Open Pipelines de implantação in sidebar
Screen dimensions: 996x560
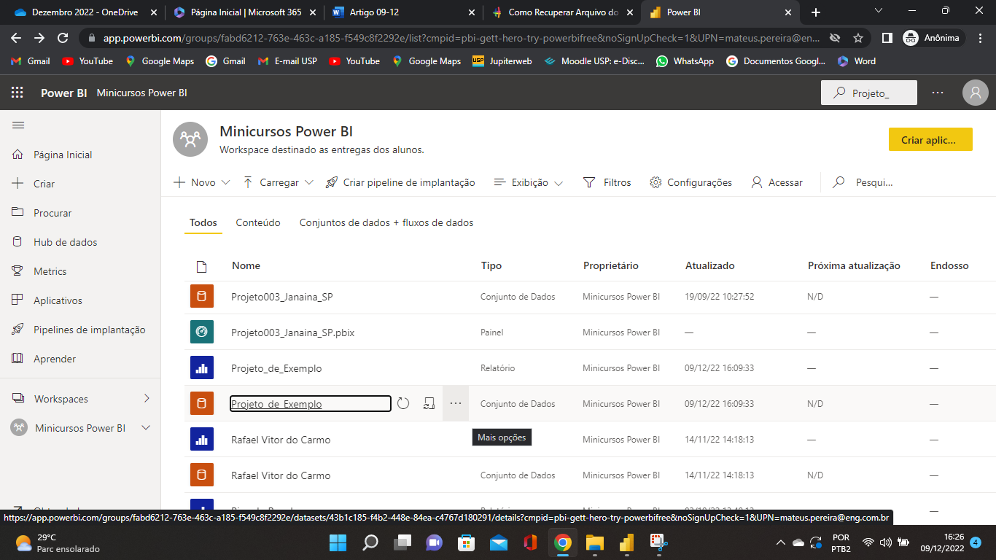(x=89, y=330)
